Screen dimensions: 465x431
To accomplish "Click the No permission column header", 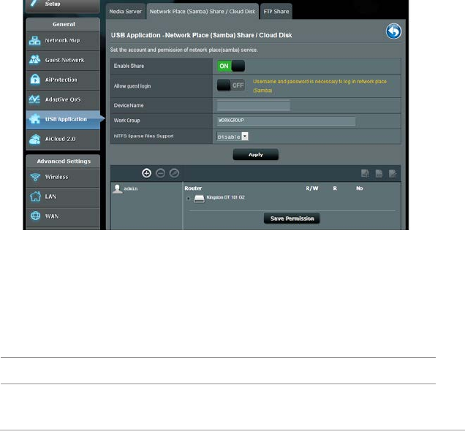I will click(360, 188).
